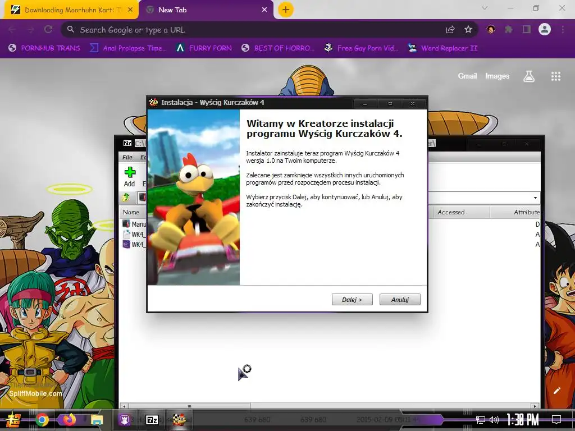Click the 7-Zip scrollbar right arrow

[535, 406]
